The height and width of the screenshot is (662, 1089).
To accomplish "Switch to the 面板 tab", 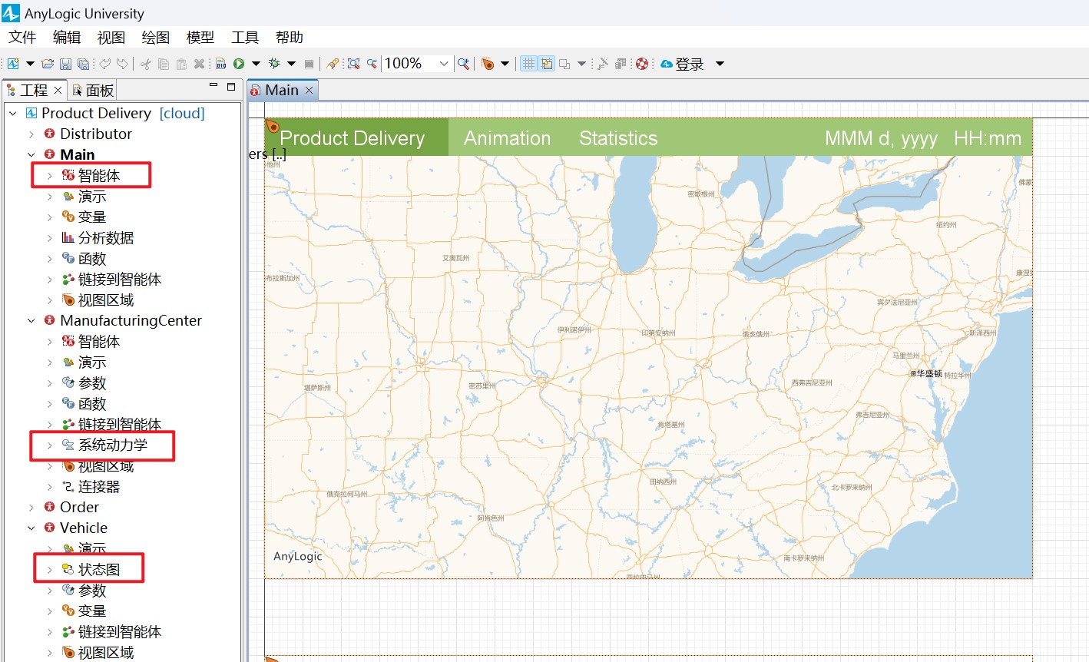I will coord(93,91).
